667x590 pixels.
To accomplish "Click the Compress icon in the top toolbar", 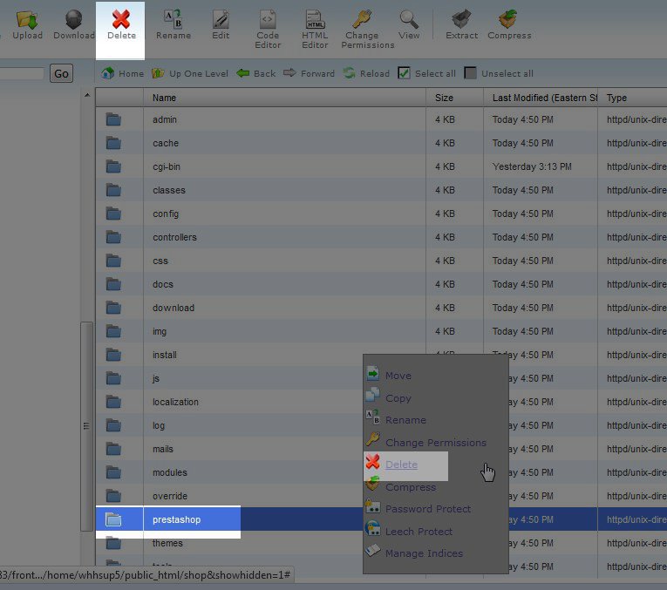I will coord(509,19).
